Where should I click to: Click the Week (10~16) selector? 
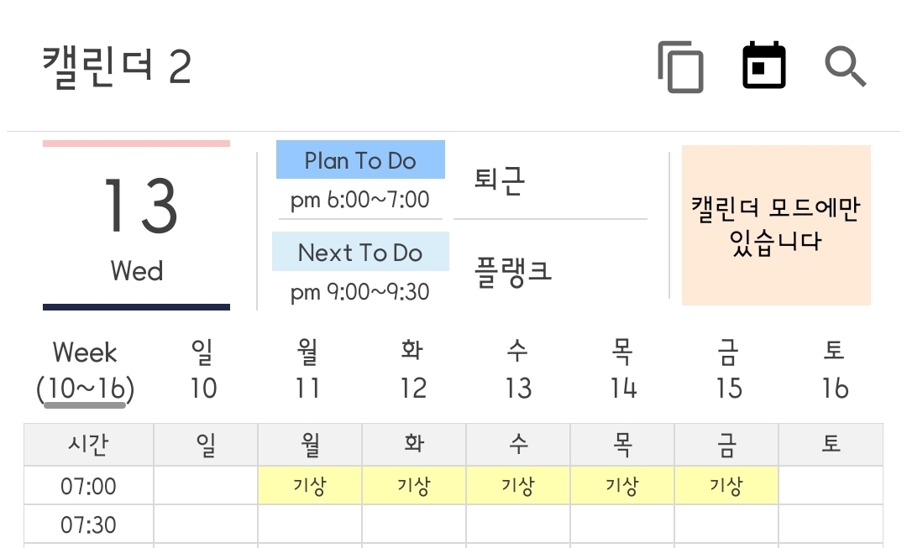coord(85,370)
